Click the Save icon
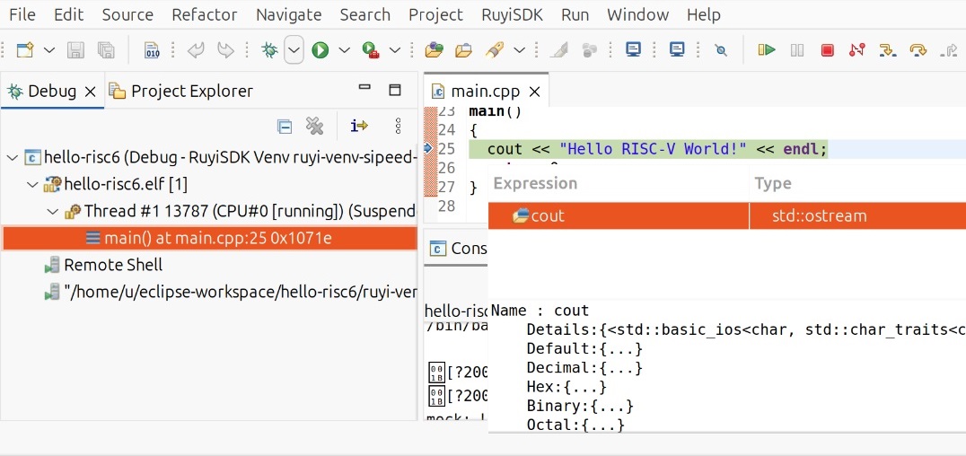The height and width of the screenshot is (456, 966). point(75,50)
